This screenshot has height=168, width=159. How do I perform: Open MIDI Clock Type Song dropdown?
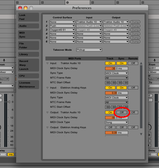[116, 122]
